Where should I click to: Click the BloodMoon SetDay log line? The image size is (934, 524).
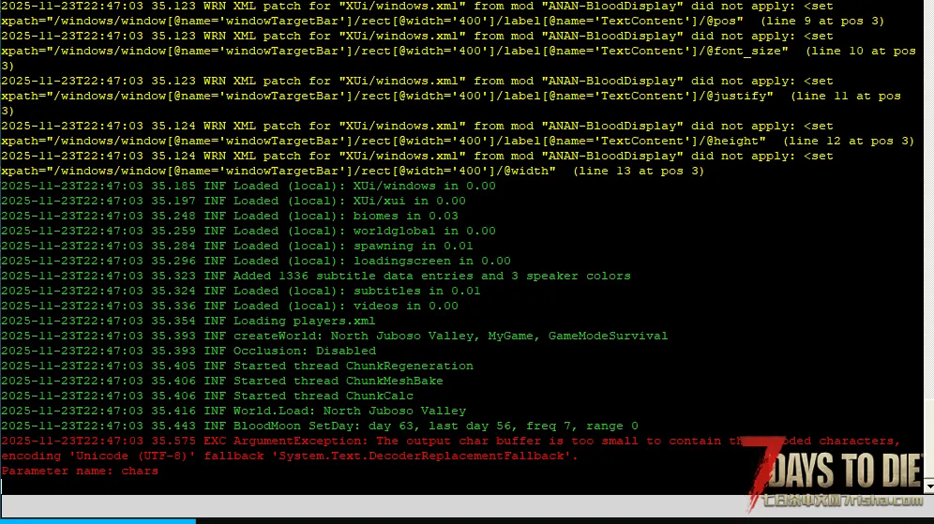tap(319, 427)
